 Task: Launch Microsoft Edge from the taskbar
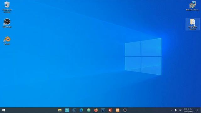click(x=81, y=110)
